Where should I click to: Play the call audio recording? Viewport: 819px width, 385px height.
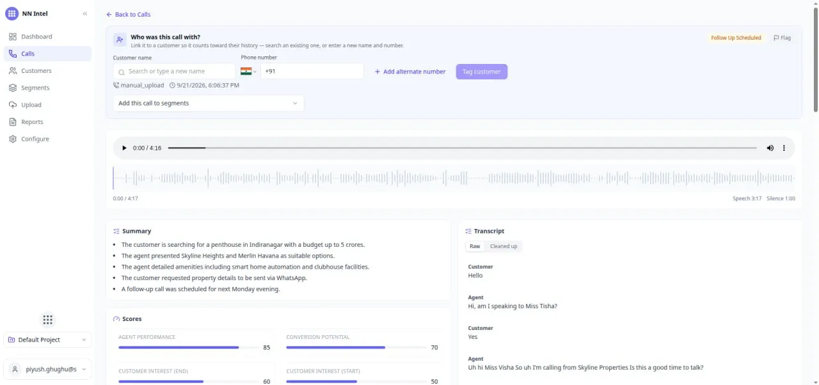124,148
